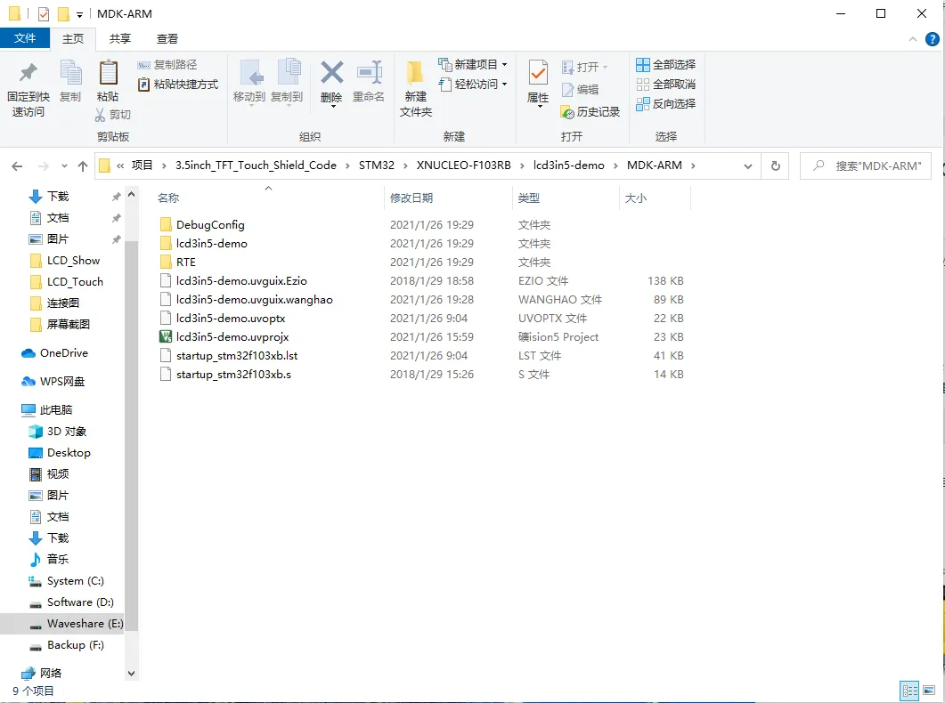Open Properties via the checkmark icon
This screenshot has height=703, width=945.
pyautogui.click(x=538, y=73)
